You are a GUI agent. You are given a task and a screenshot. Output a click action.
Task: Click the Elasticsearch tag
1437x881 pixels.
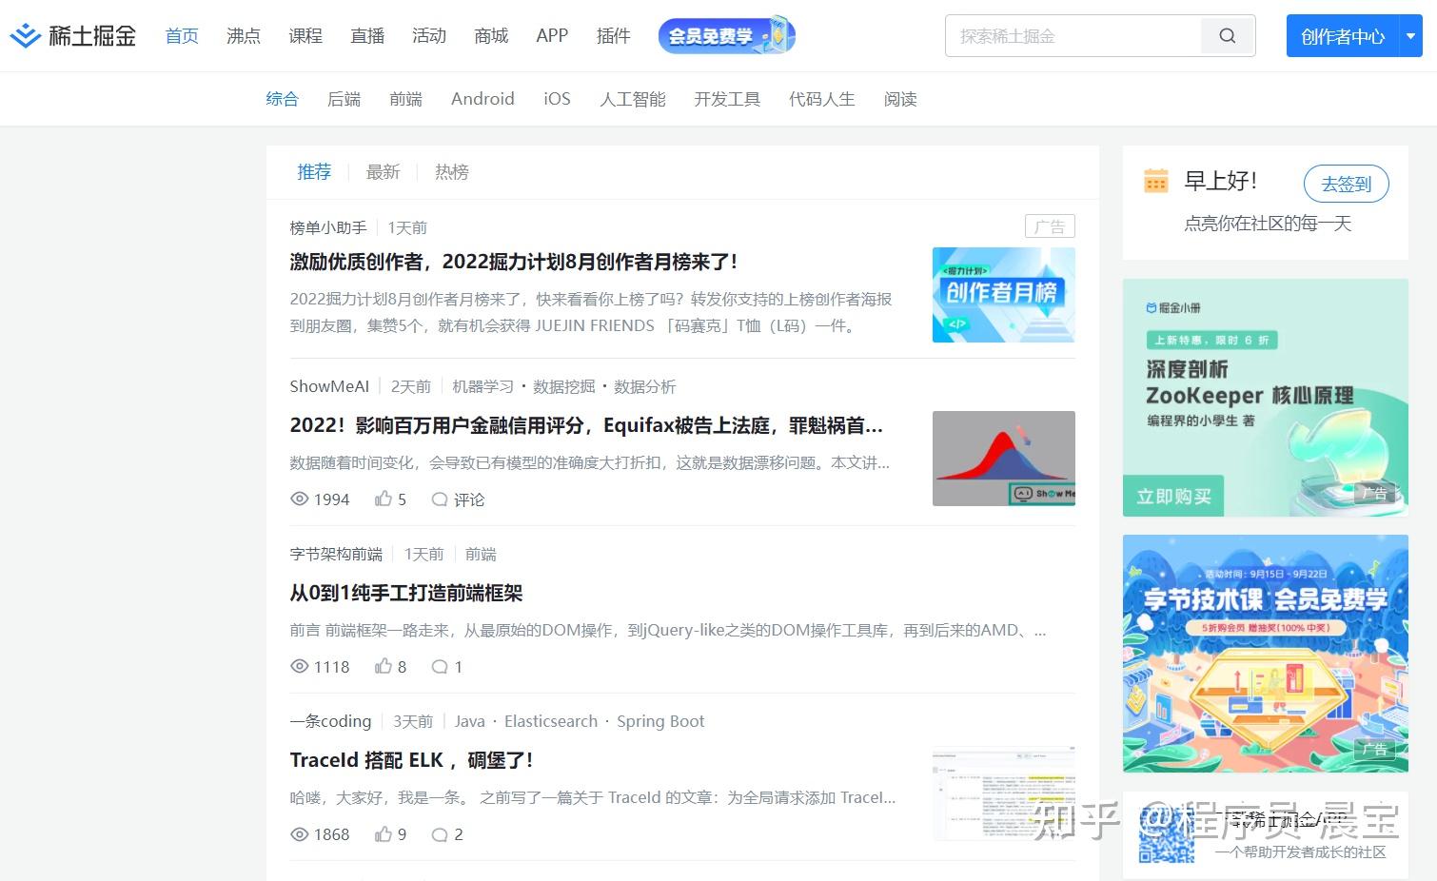click(551, 721)
